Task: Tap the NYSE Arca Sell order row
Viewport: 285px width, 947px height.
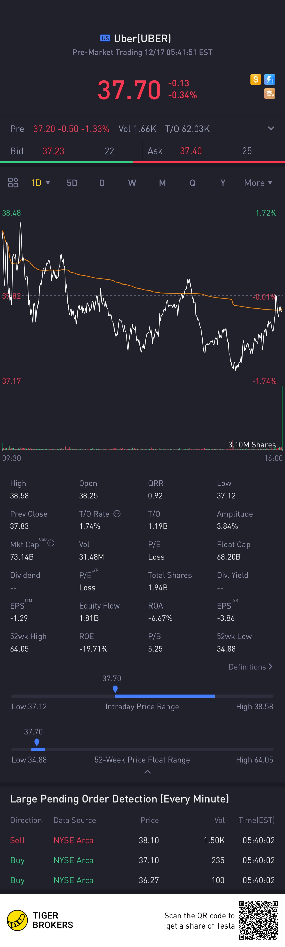Action: [142, 840]
